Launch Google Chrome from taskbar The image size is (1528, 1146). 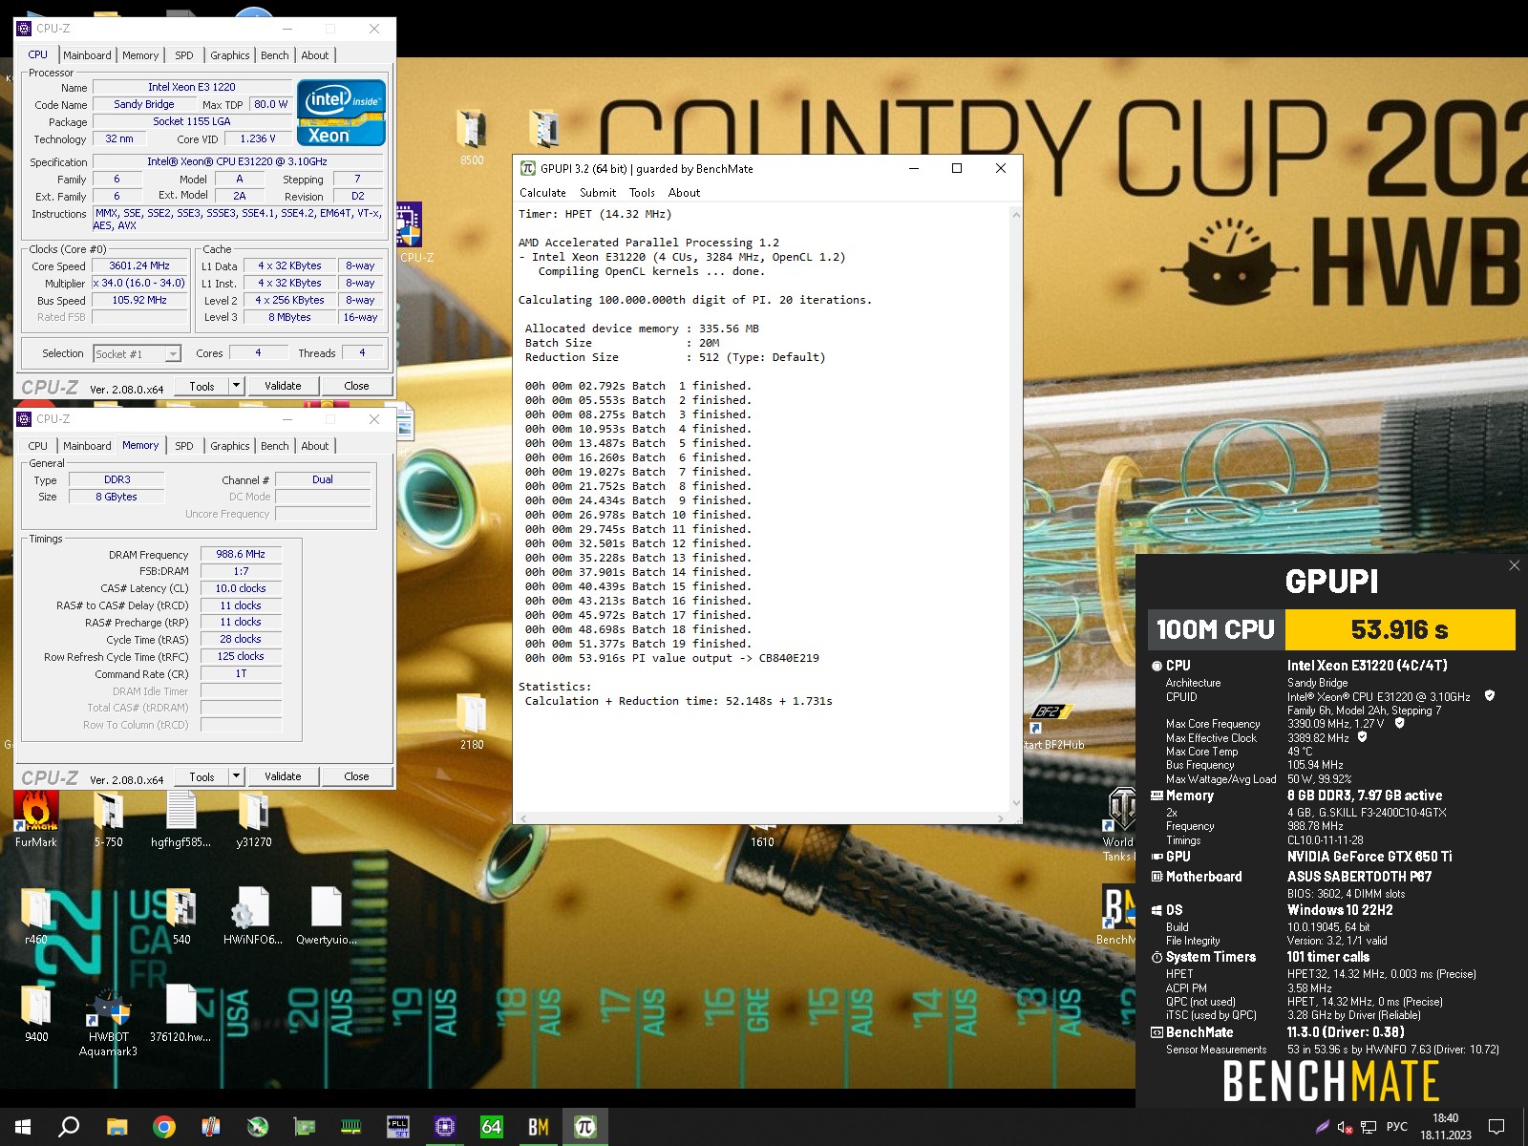tap(163, 1127)
